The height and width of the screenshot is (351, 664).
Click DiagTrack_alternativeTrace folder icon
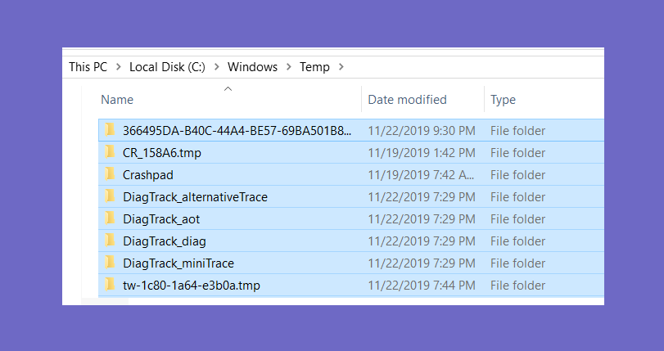pos(110,196)
